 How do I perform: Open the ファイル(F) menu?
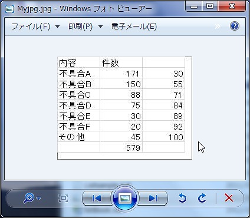coord(31,27)
